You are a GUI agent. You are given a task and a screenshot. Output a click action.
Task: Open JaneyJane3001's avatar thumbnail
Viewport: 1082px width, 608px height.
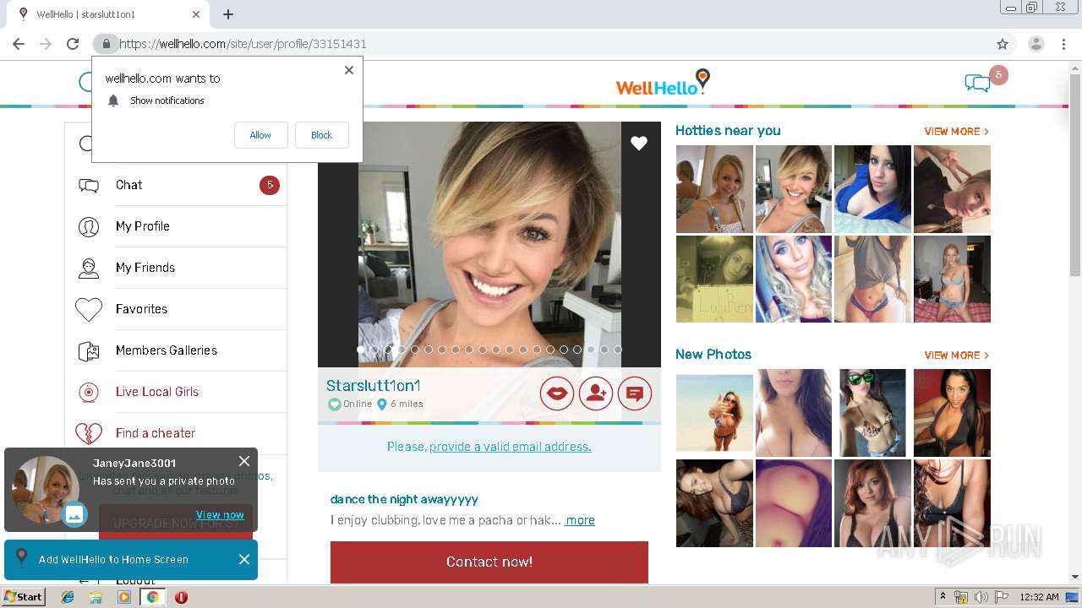[x=46, y=490]
